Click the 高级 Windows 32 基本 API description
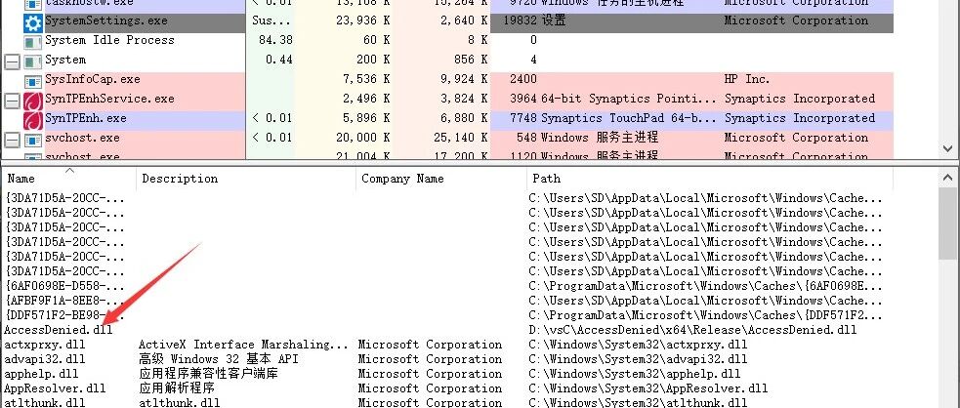Screen dimensions: 960x408 click(219, 359)
